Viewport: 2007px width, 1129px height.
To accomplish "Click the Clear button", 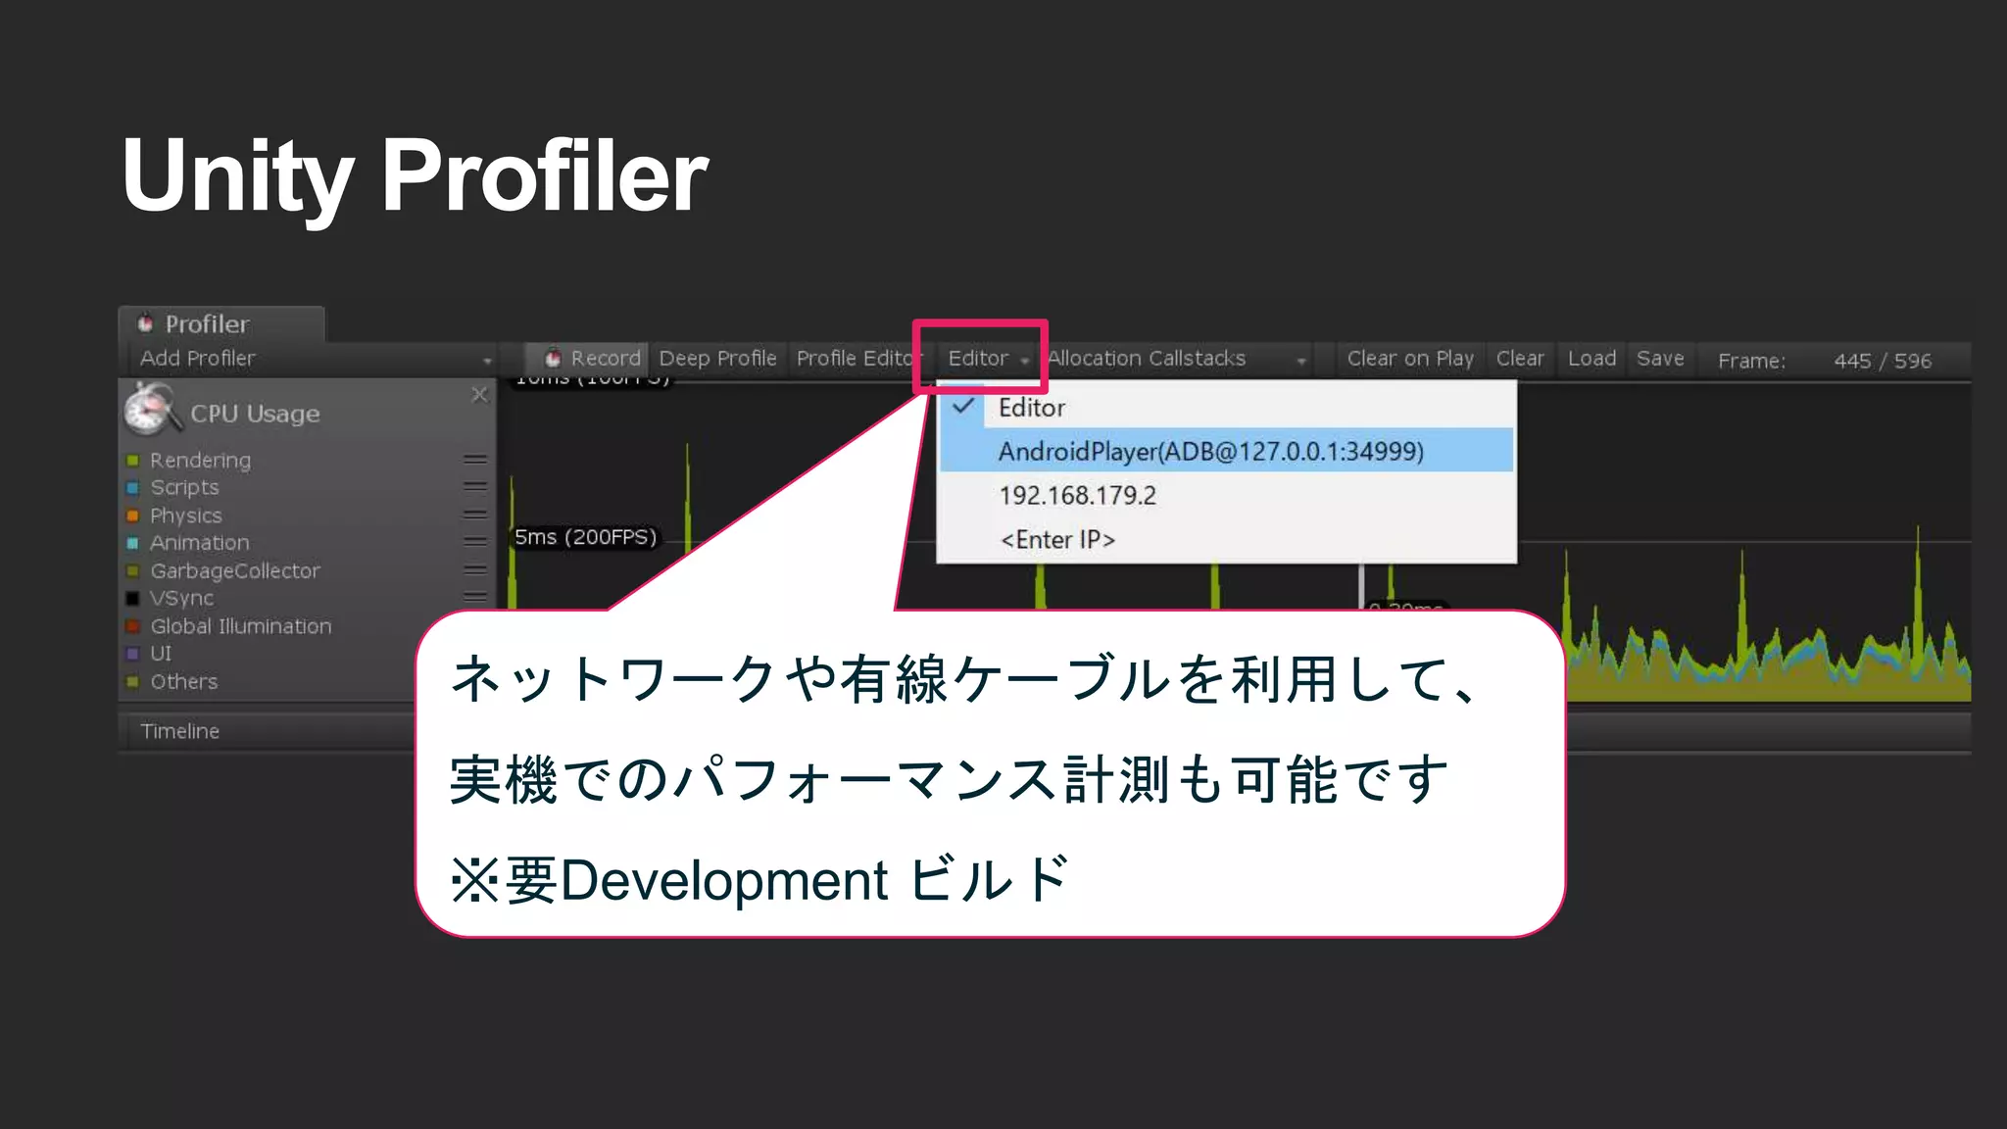I will (x=1520, y=359).
